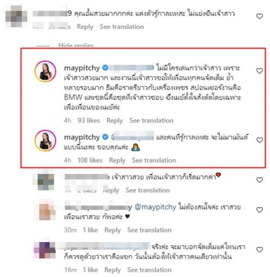Image resolution: width=270 pixels, height=277 pixels.
Task: Reply to maypitchy's 93 likes comment
Action: tap(114, 121)
